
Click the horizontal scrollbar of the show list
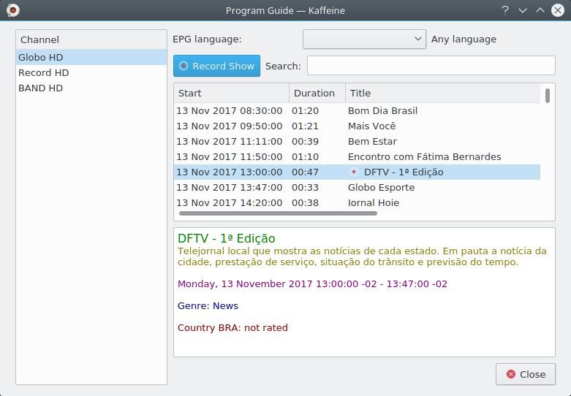click(x=279, y=213)
